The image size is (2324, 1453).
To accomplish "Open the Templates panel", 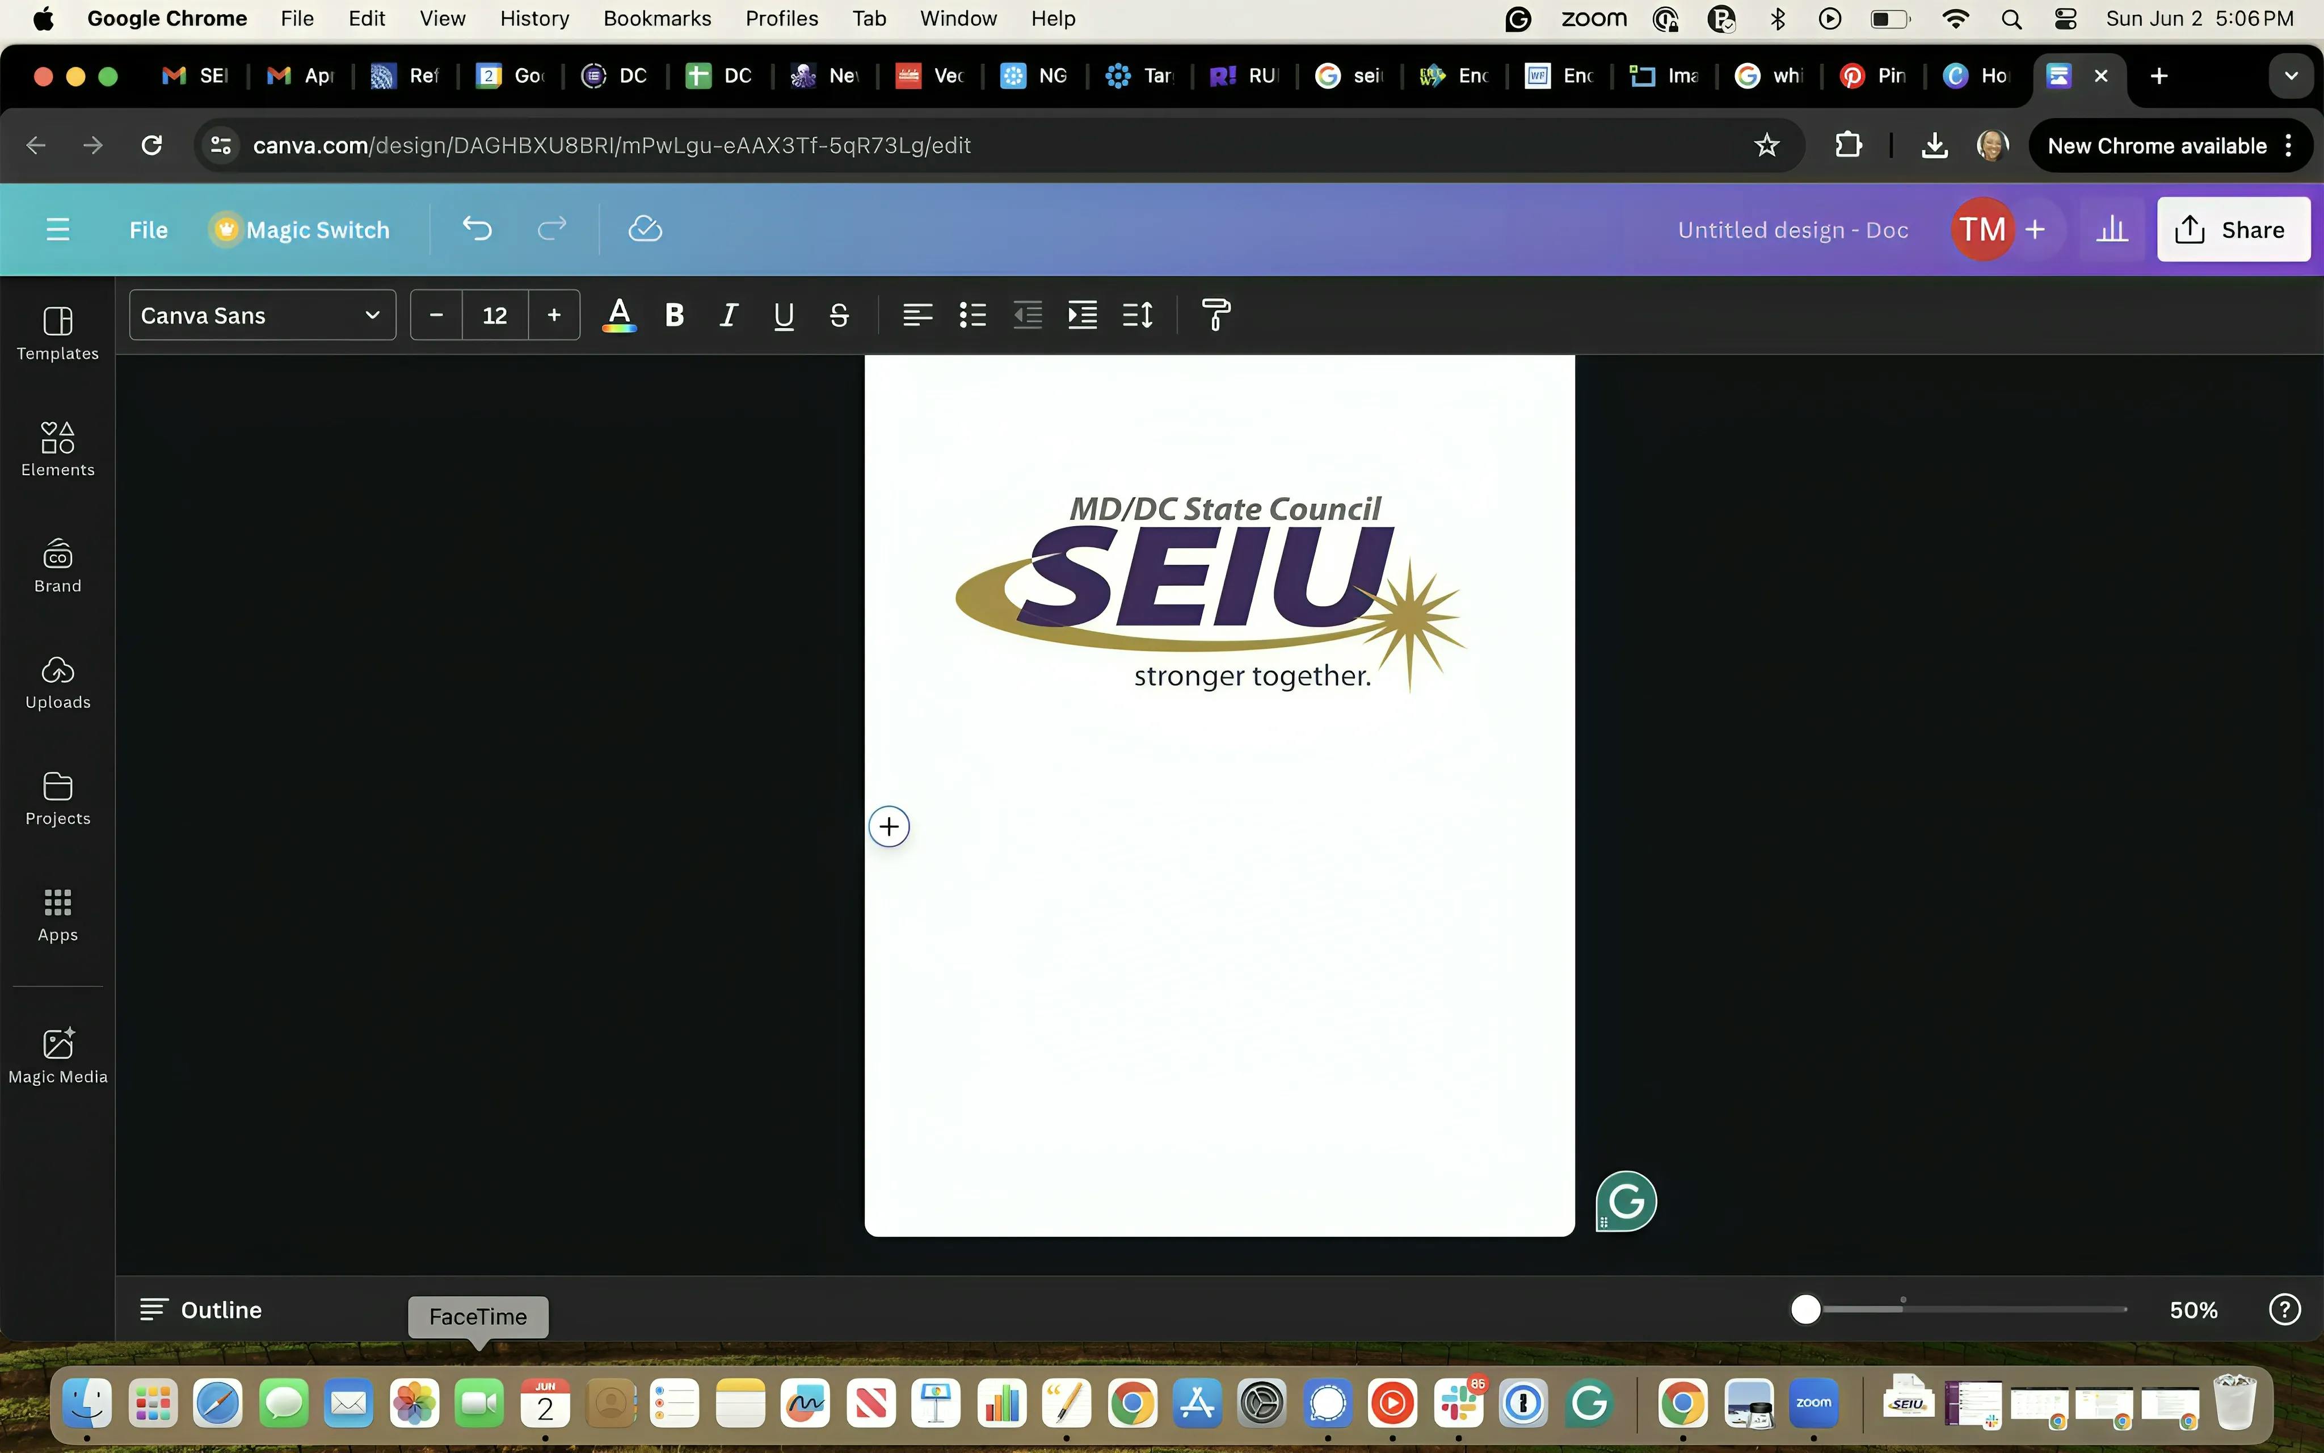I will (x=58, y=334).
